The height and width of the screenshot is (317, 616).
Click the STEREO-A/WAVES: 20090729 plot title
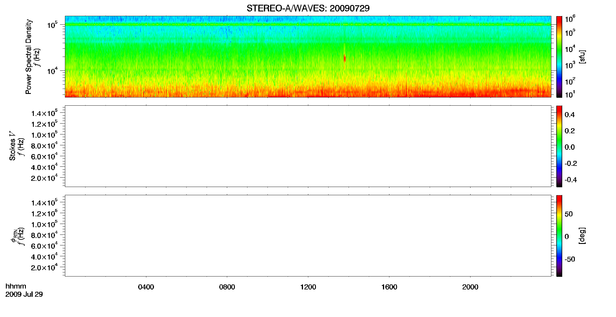308,8
